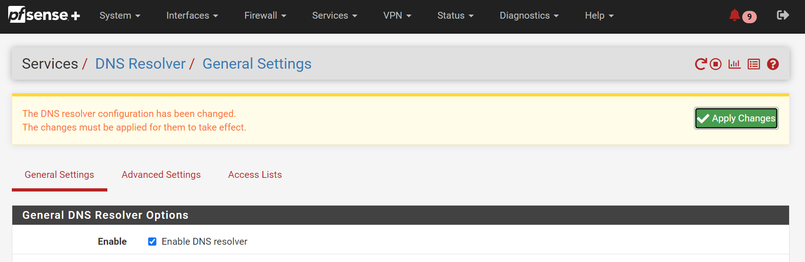Switch to the Access Lists tab

click(255, 175)
